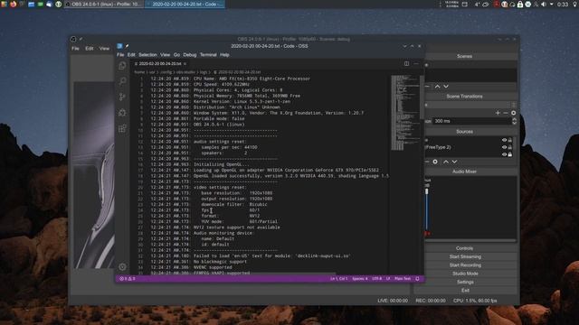Open the View menu in Code

pos(165,55)
